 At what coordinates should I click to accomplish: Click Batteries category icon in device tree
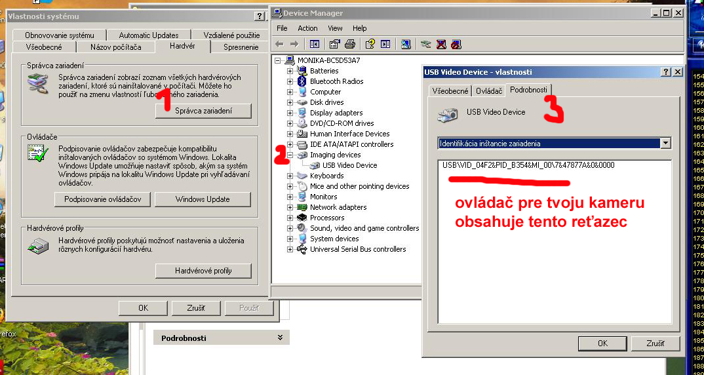pos(302,71)
